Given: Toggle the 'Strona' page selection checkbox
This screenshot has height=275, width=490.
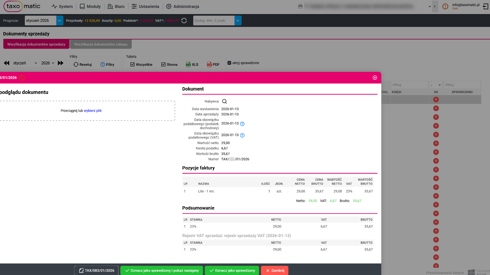Looking at the screenshot, I should coord(164,65).
